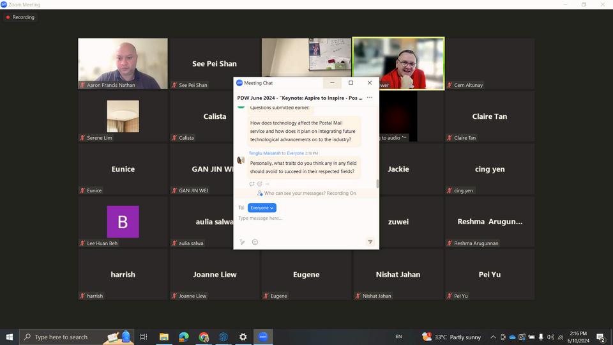
Task: Click the Meeting Chat window logo icon
Action: tap(239, 83)
